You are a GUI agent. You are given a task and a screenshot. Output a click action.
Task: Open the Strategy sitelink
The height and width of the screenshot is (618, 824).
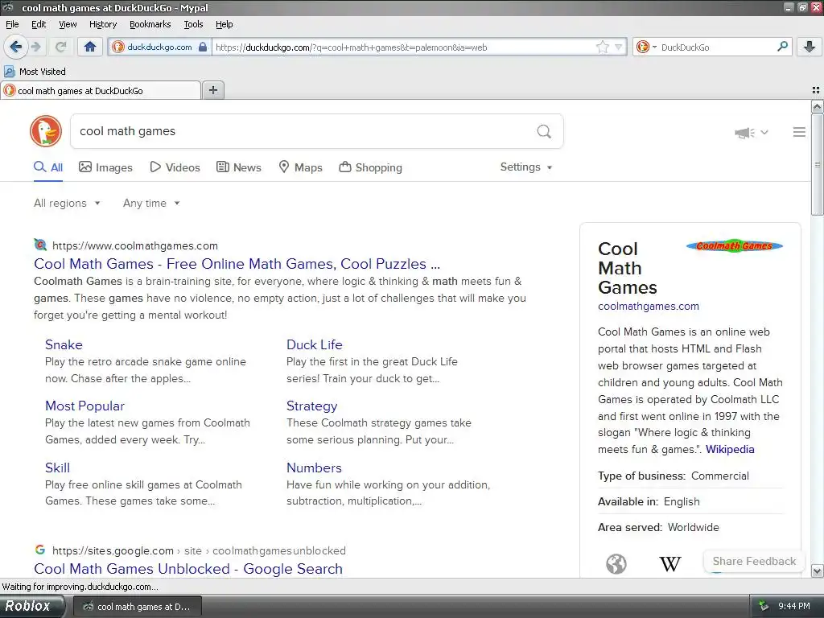pyautogui.click(x=311, y=406)
